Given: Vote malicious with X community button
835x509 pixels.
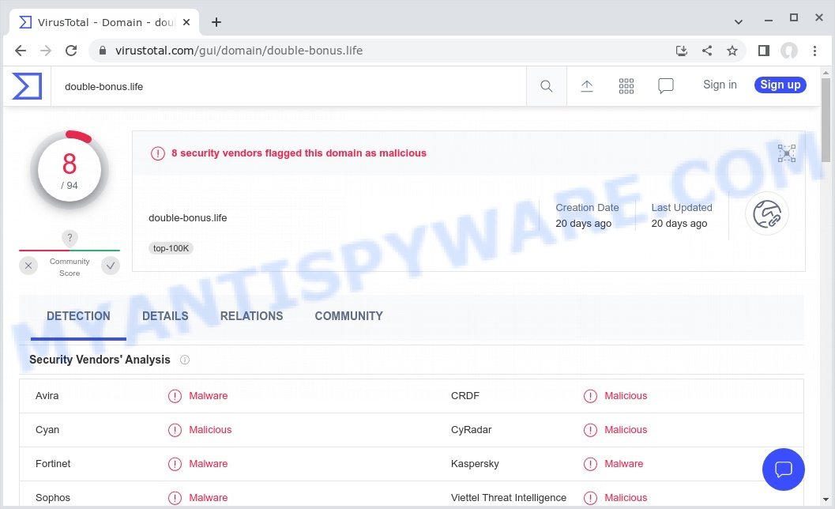Looking at the screenshot, I should coord(28,266).
